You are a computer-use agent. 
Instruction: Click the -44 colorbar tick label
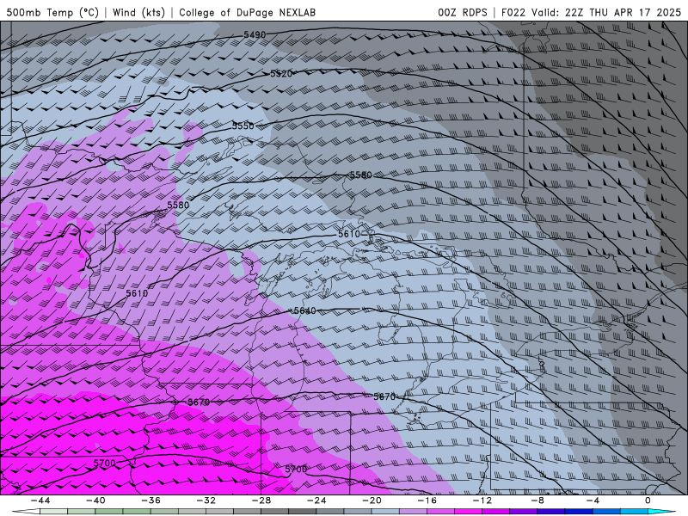point(40,501)
